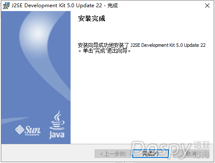Click the Sun Microsystems logo
The width and height of the screenshot is (215, 163).
(28, 130)
